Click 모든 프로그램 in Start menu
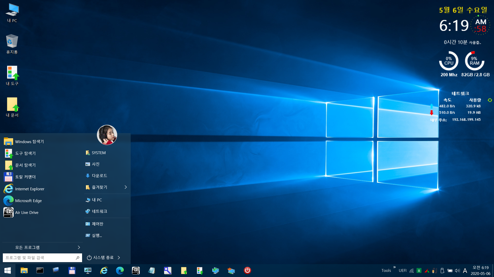494x277 pixels. [42, 247]
